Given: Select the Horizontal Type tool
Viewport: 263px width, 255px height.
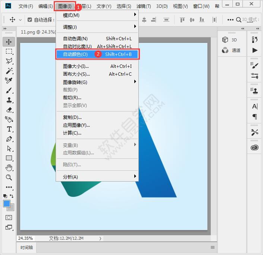Looking at the screenshot, I should (x=9, y=129).
